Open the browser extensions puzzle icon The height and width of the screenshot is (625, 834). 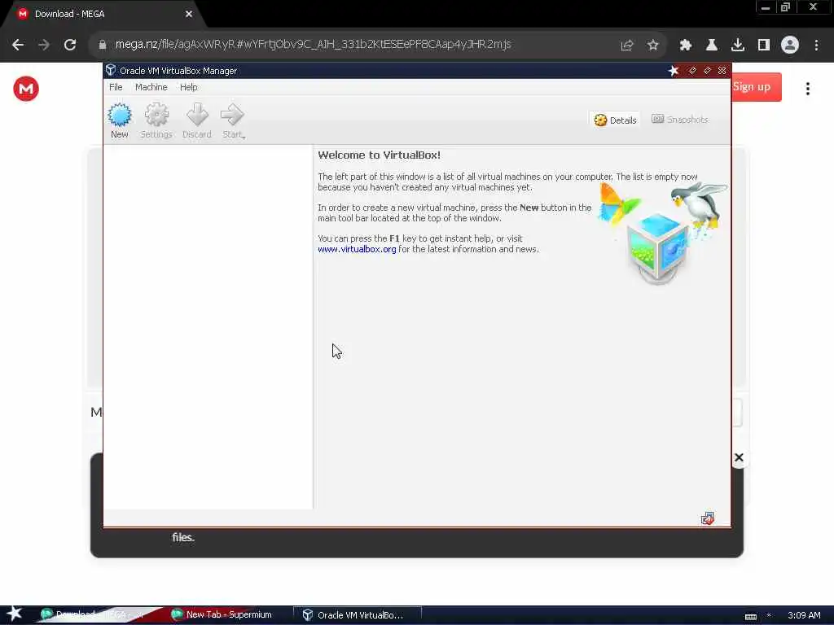pos(686,46)
